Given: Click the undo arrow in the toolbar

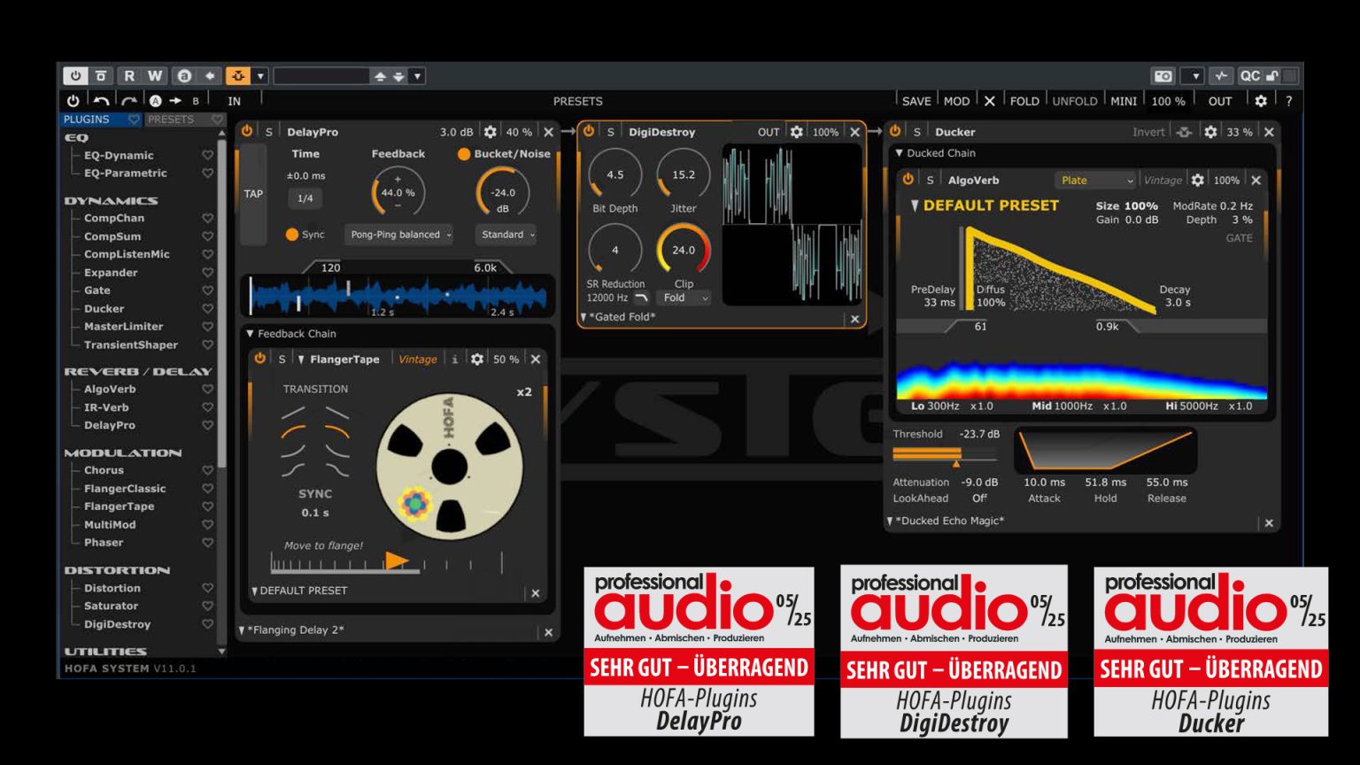Looking at the screenshot, I should pos(101,101).
